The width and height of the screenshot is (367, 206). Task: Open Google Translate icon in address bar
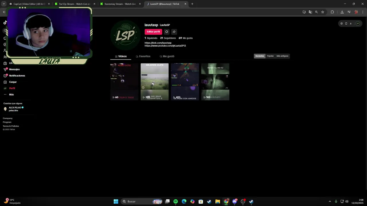pos(310,12)
